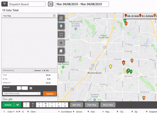Screen dimensions: 157x113
Task: Open the Select Resource(s) dropdown
Action: tap(22, 93)
